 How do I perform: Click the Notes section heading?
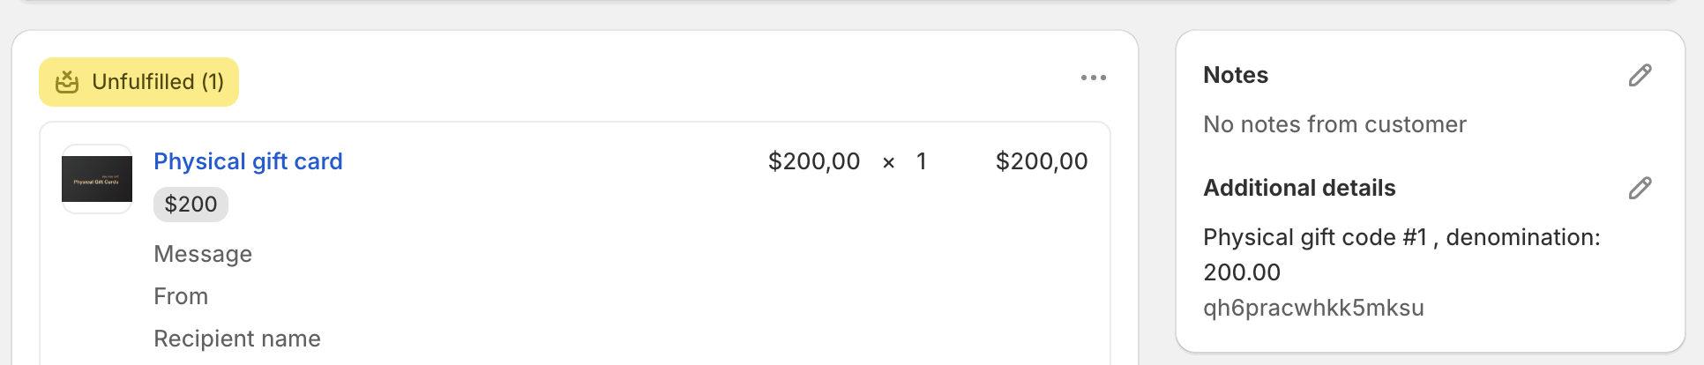point(1236,75)
